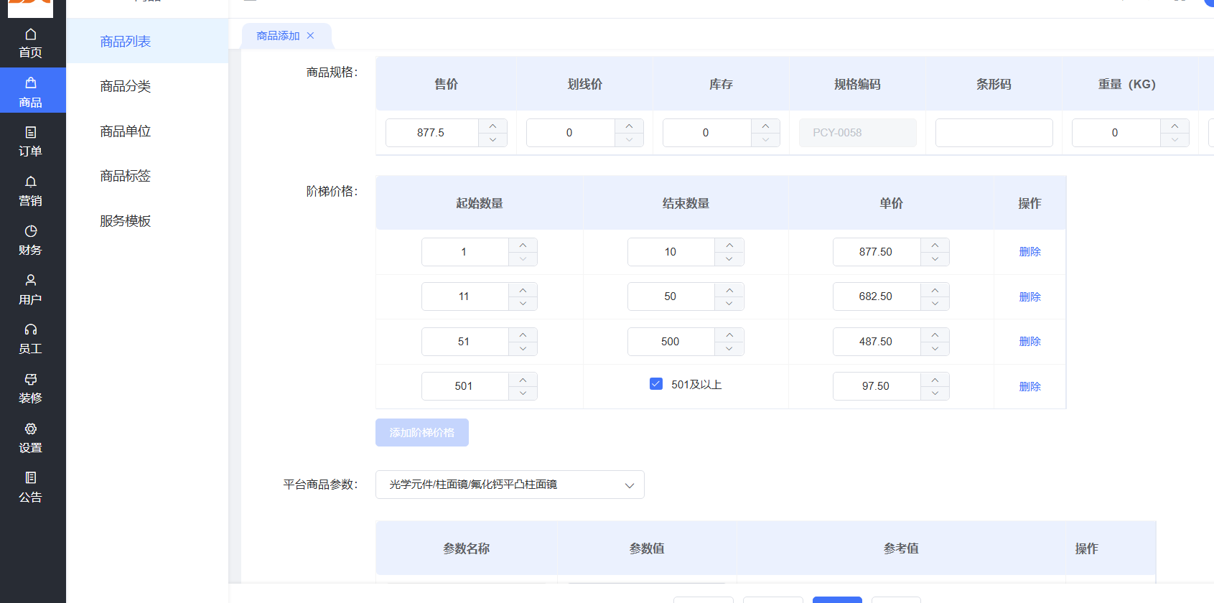Click the 规格编码 field PCY-0058
The image size is (1214, 603).
858,133
